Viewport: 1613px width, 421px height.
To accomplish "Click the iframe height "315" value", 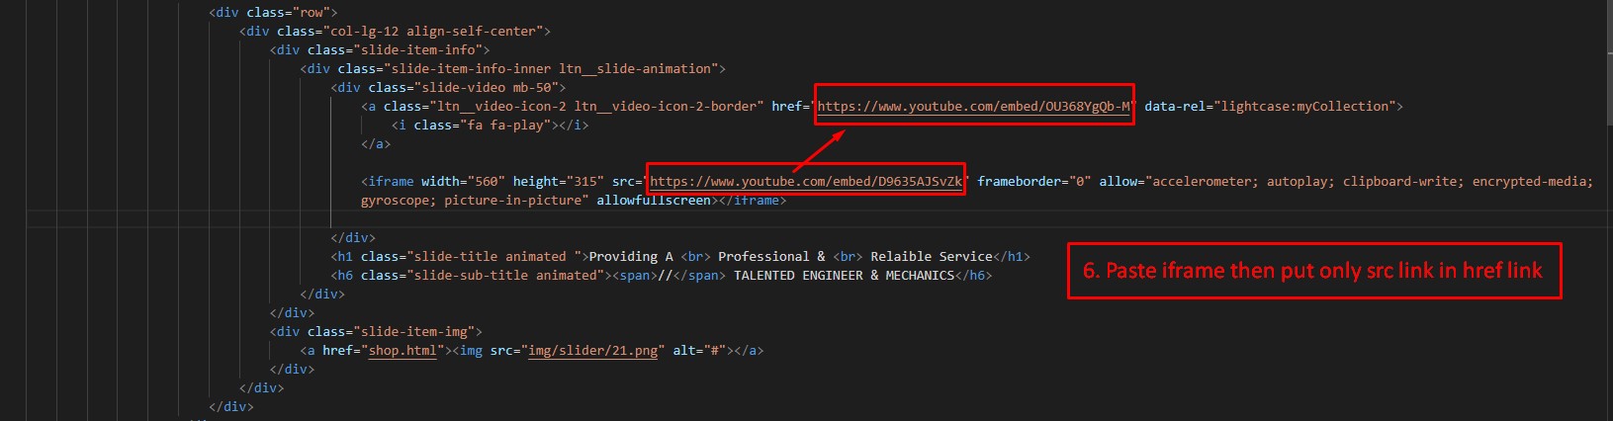I will click(x=583, y=182).
